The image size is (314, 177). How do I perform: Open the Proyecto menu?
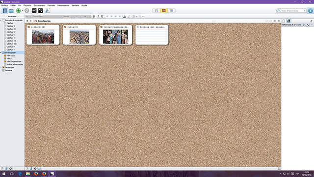(27, 5)
